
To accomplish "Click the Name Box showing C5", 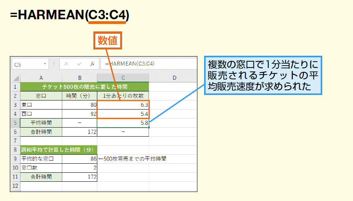I will (30, 64).
